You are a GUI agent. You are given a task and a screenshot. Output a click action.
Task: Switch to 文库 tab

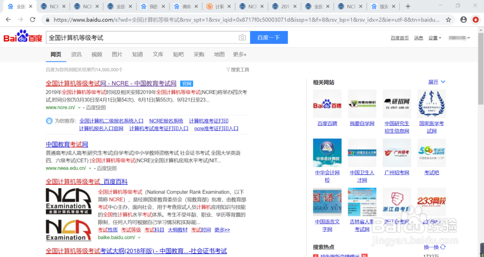(x=158, y=54)
